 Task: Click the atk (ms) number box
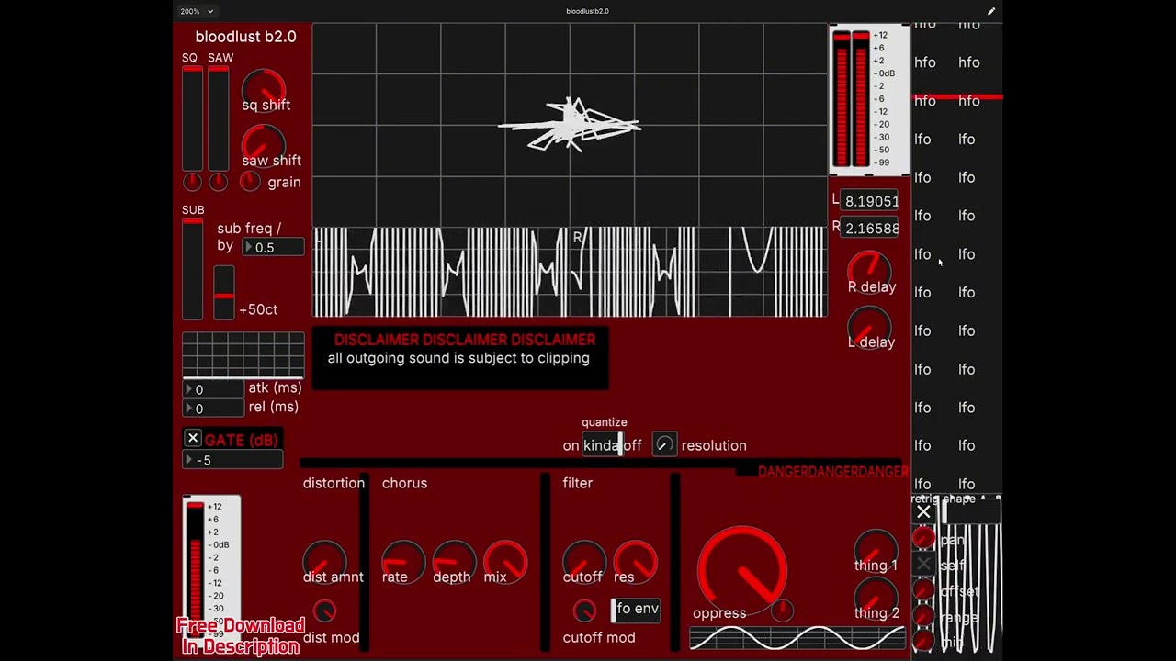213,389
